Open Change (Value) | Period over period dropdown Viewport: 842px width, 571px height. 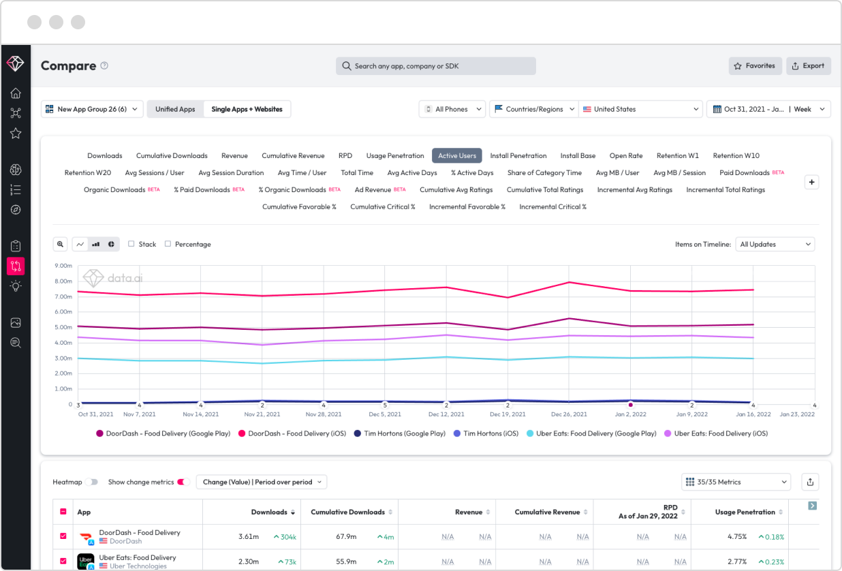[x=262, y=482]
